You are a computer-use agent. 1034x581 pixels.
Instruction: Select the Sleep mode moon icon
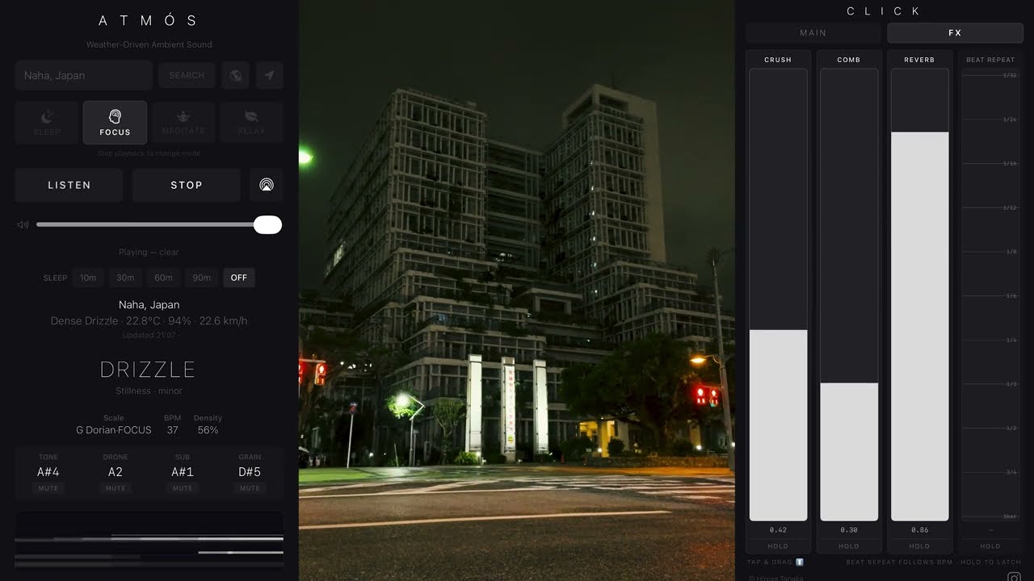click(x=47, y=117)
